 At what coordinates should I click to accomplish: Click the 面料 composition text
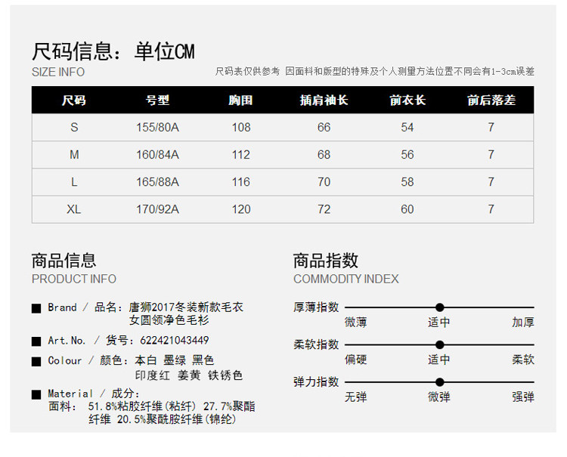152,412
